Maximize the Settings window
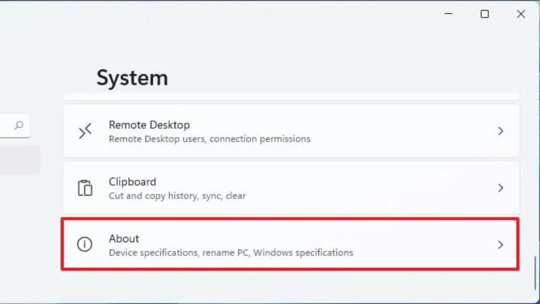The image size is (540, 304). point(485,14)
